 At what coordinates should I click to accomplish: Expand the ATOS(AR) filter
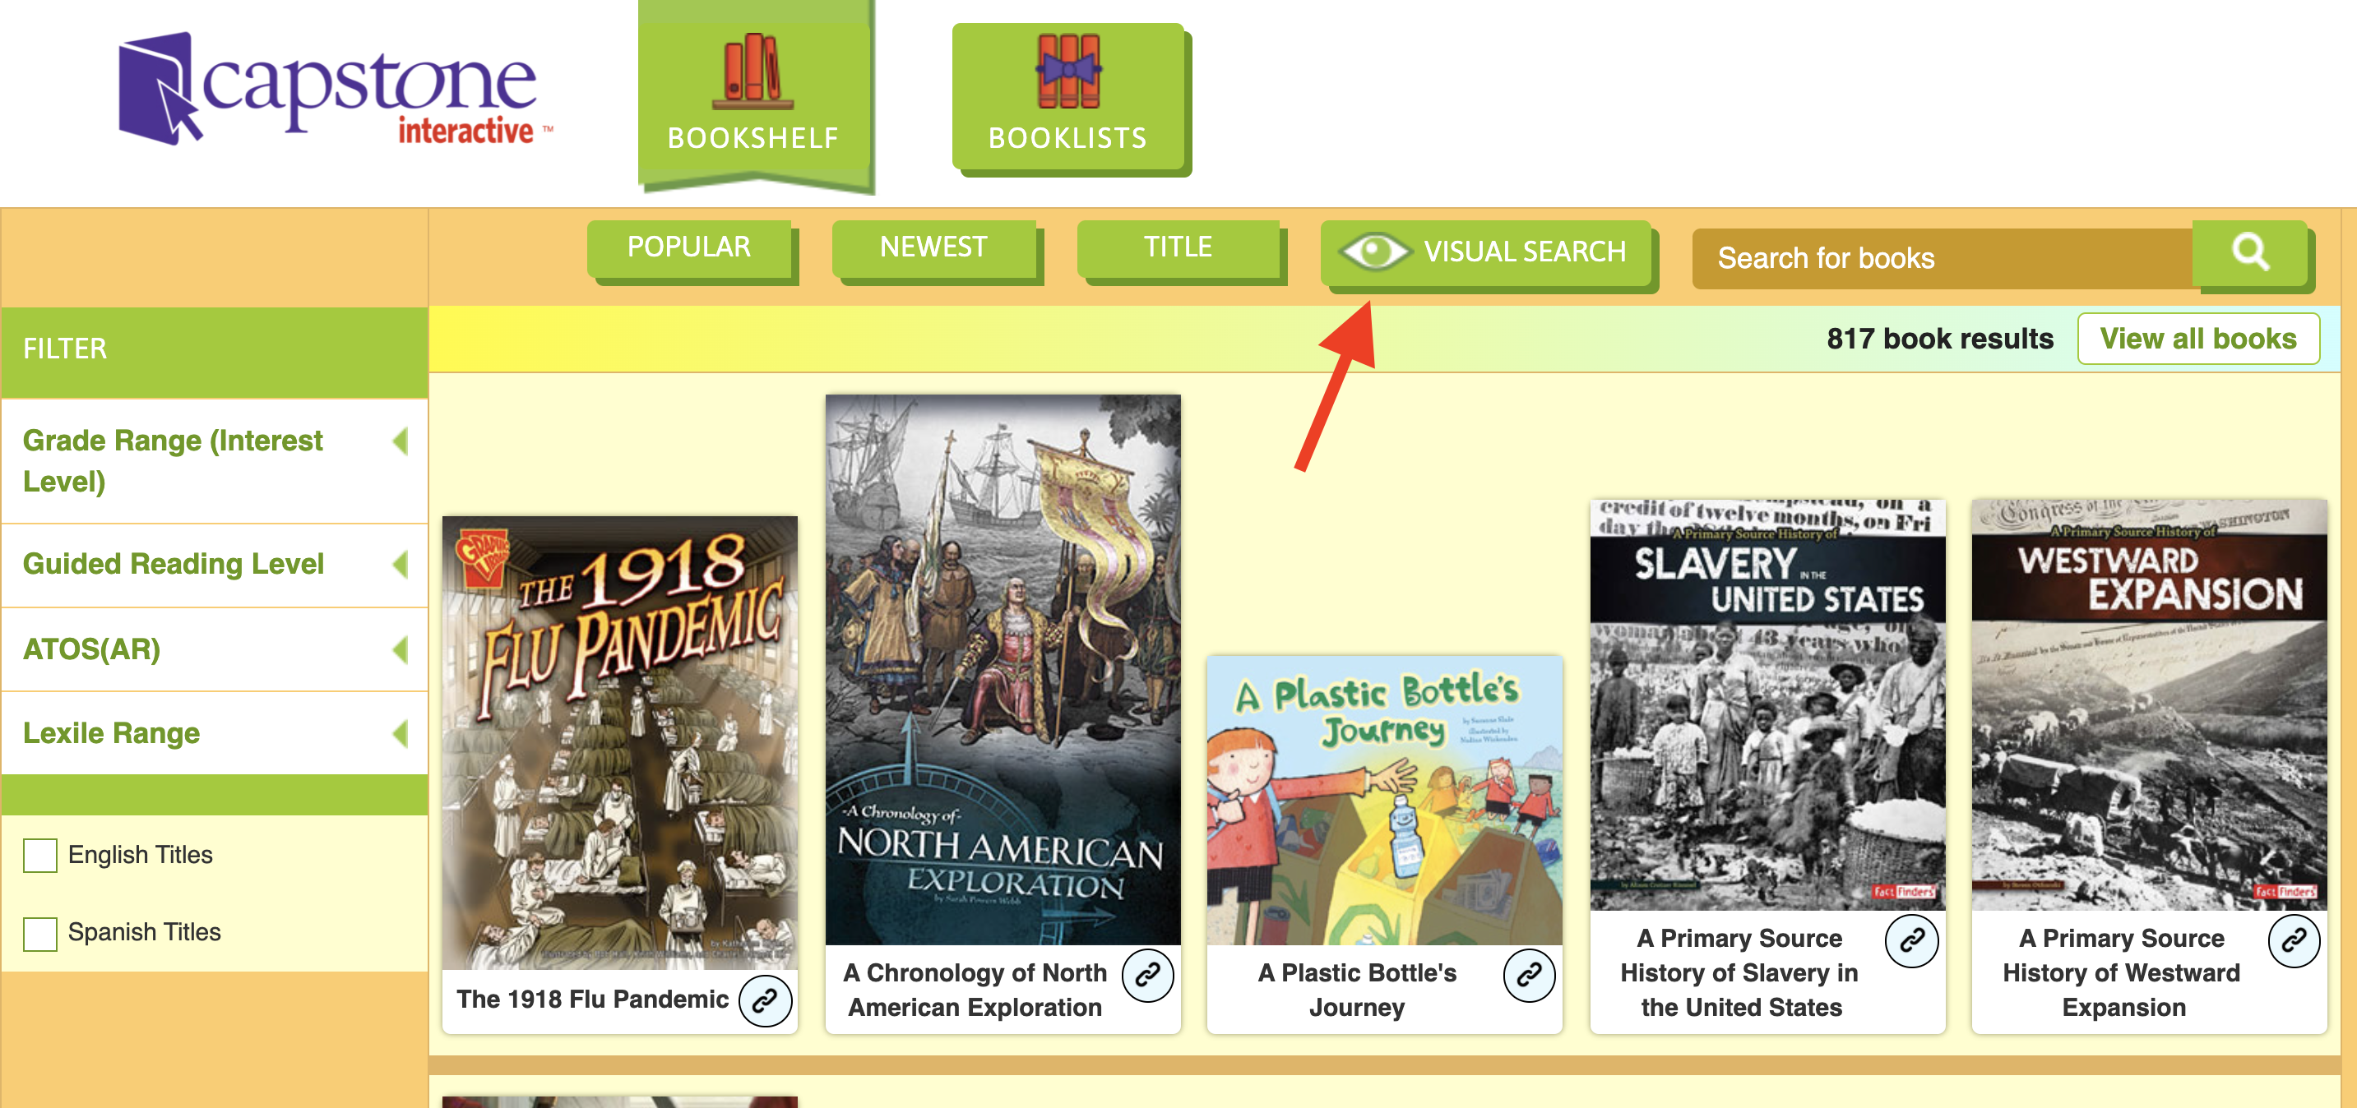click(215, 649)
